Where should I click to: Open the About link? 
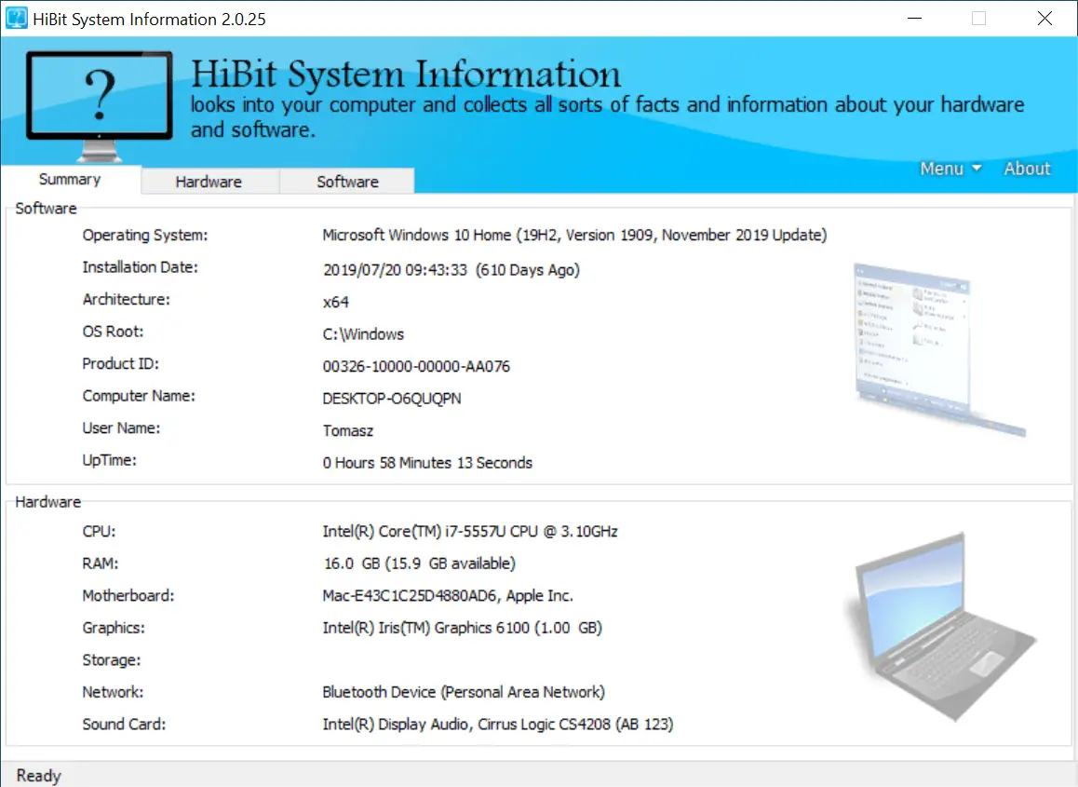[x=1027, y=169]
